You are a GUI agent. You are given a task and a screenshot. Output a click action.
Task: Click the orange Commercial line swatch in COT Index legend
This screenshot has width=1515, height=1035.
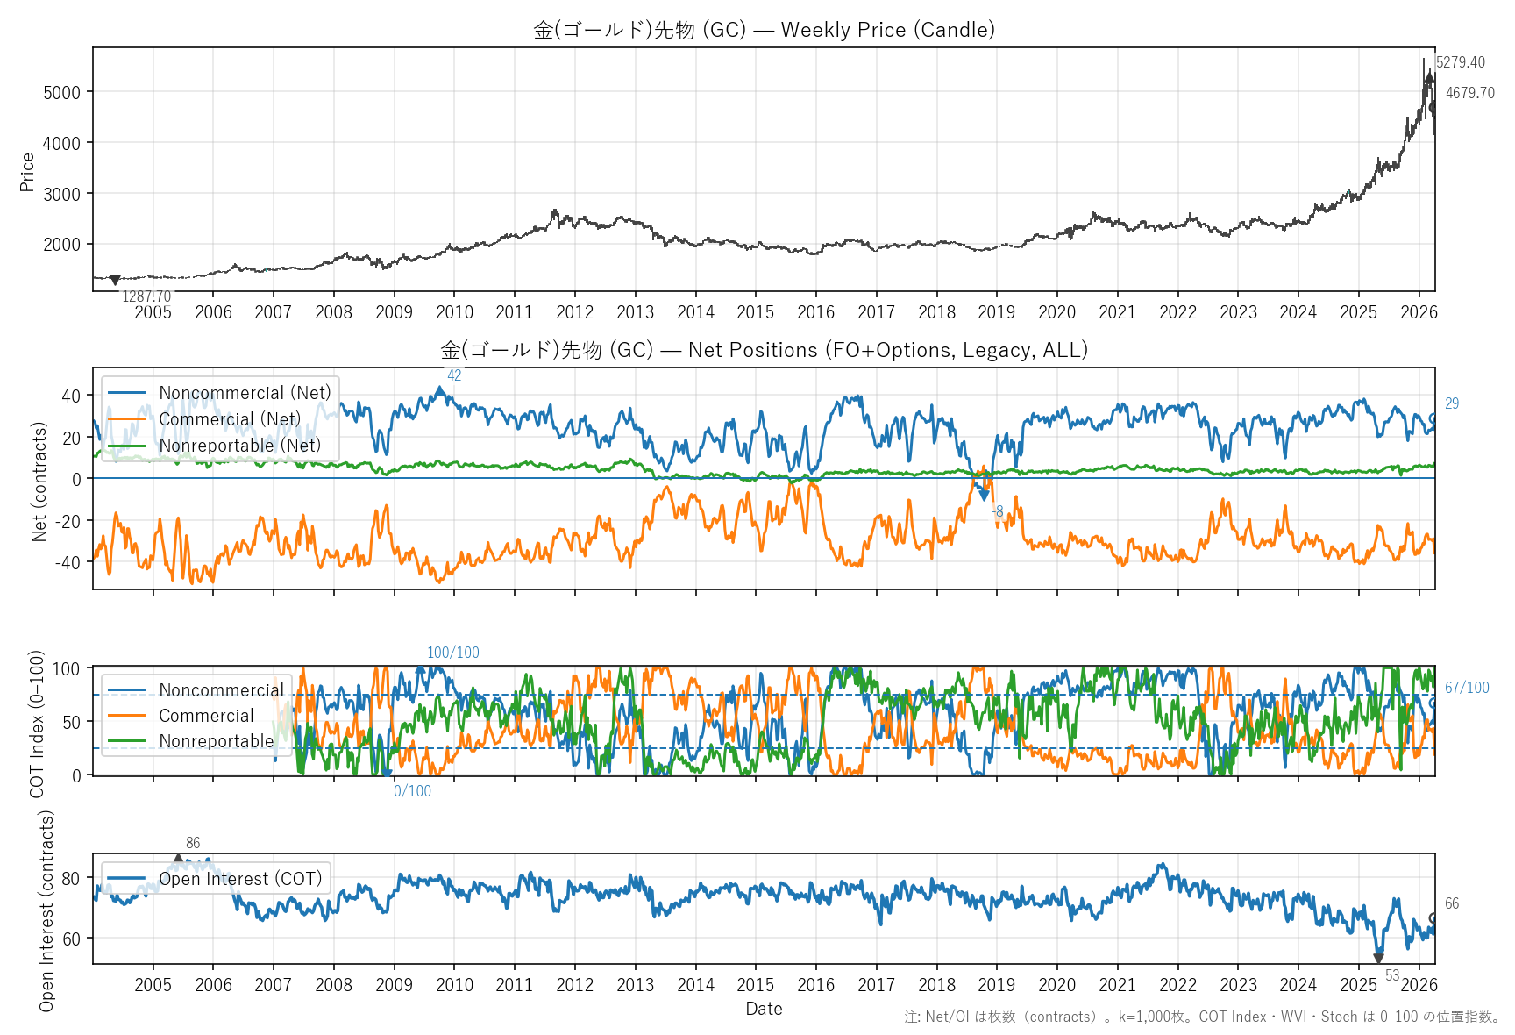(x=126, y=716)
